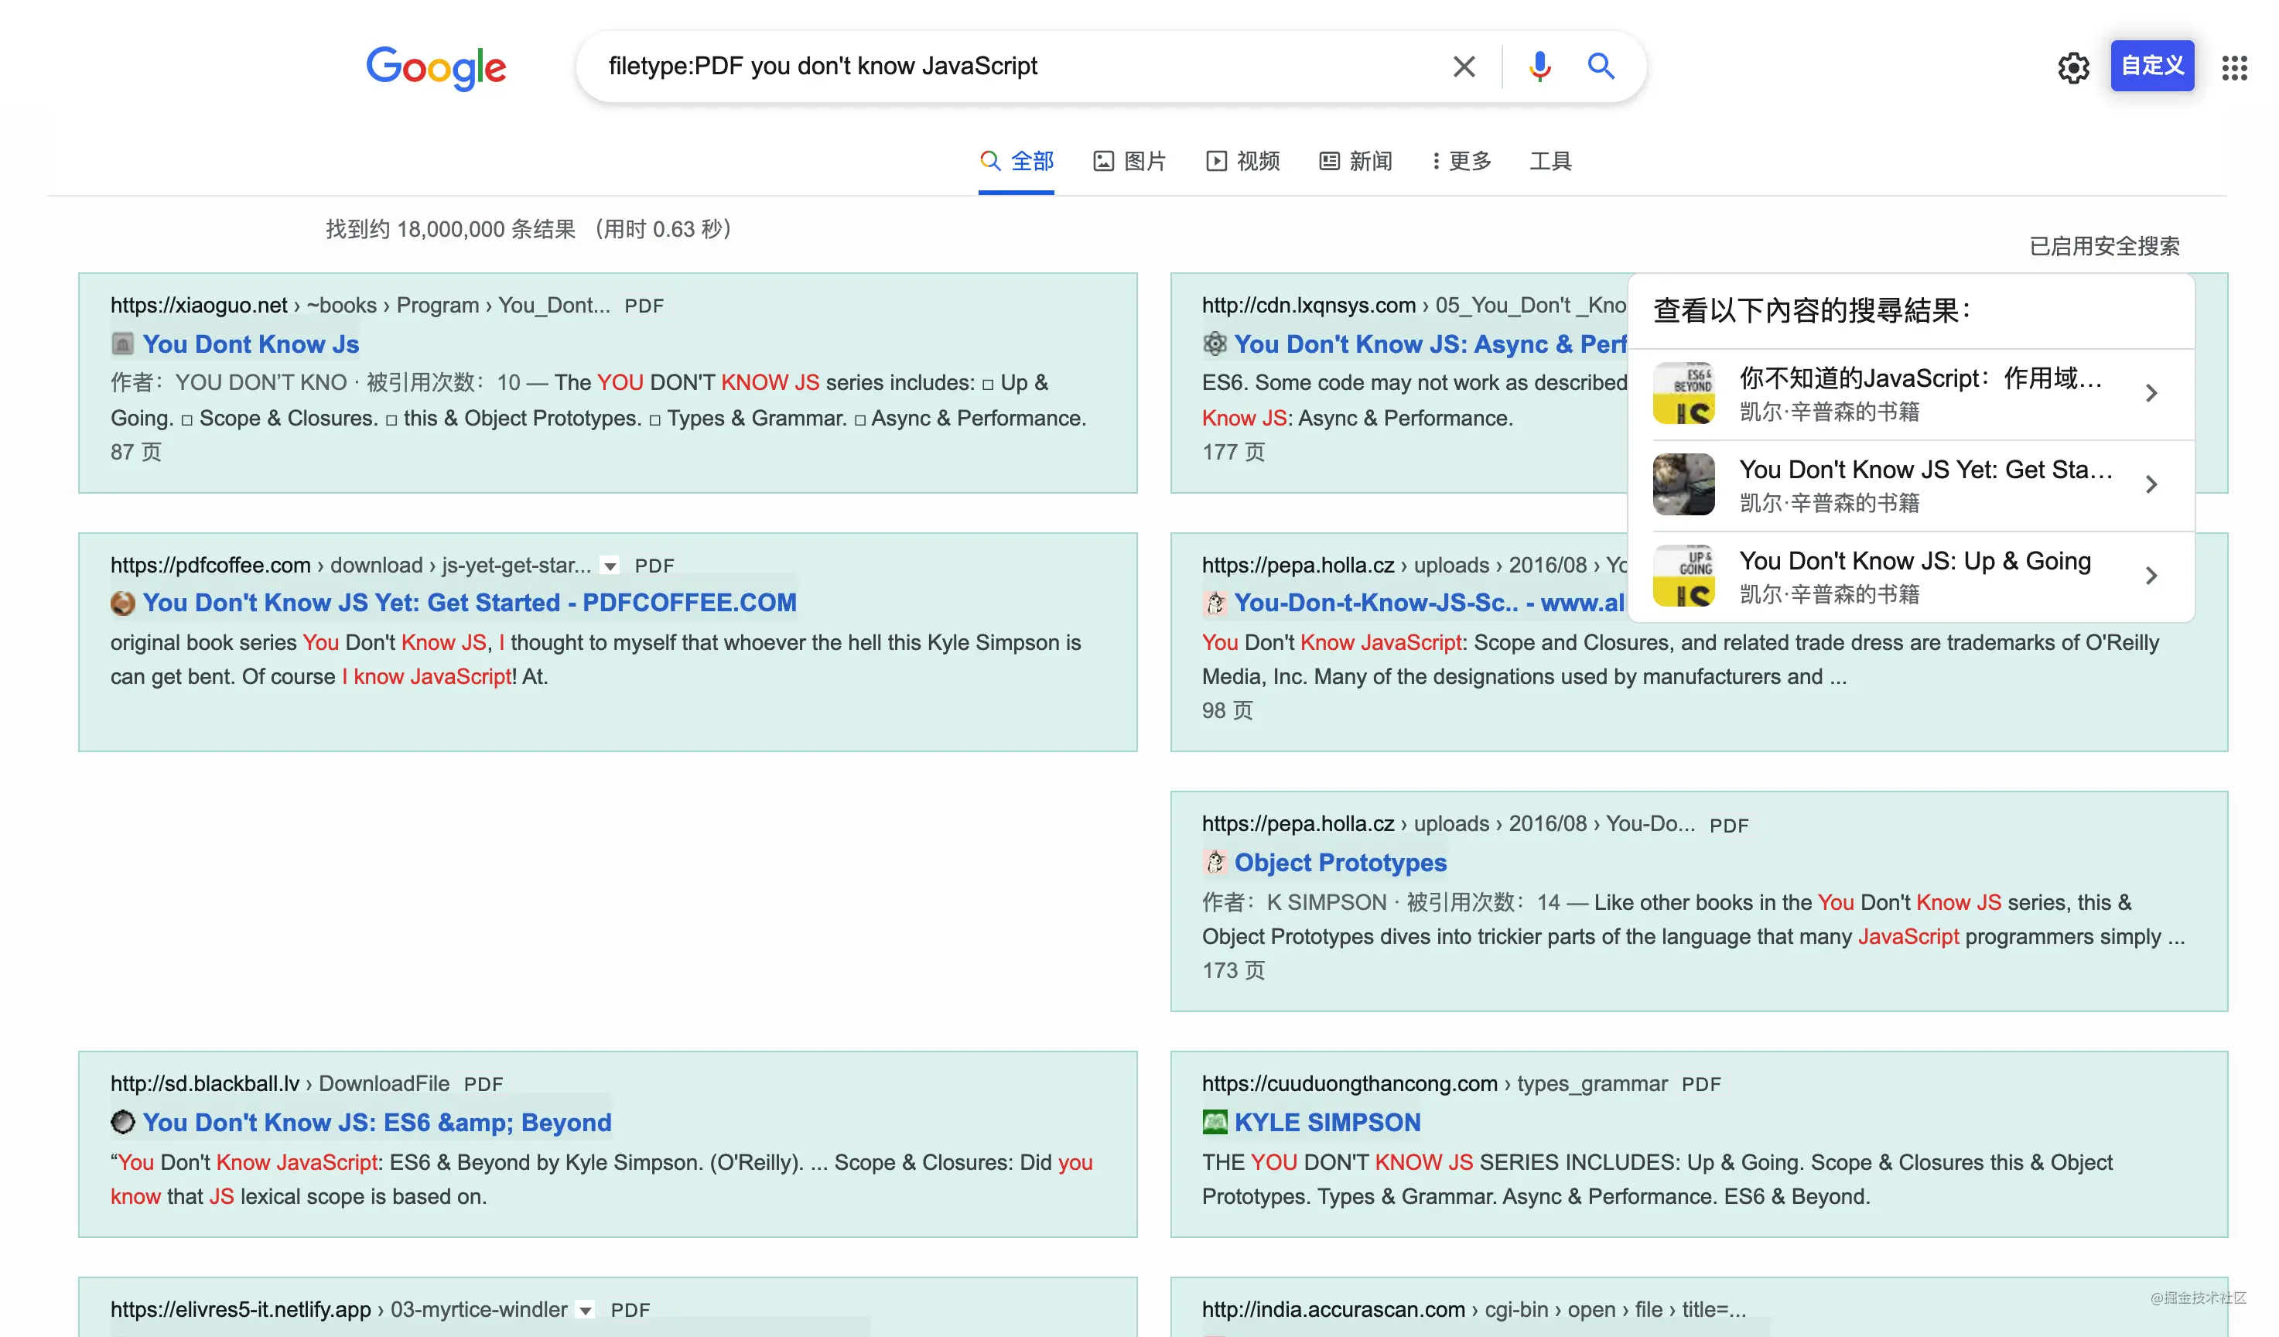Open the 'KYLE SIMPSON' result link
The width and height of the screenshot is (2279, 1337).
pos(1327,1122)
